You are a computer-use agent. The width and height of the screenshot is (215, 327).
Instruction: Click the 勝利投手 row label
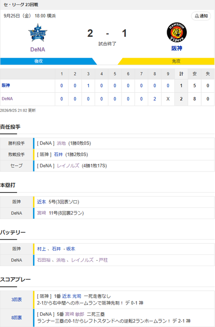(x=17, y=143)
